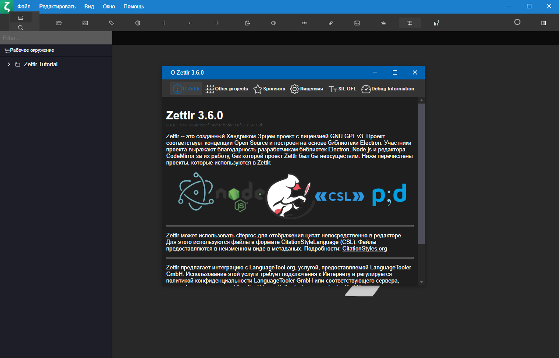559x358 pixels.
Task: Select the Zettlr Tutorial workspace name
Action: 41,64
